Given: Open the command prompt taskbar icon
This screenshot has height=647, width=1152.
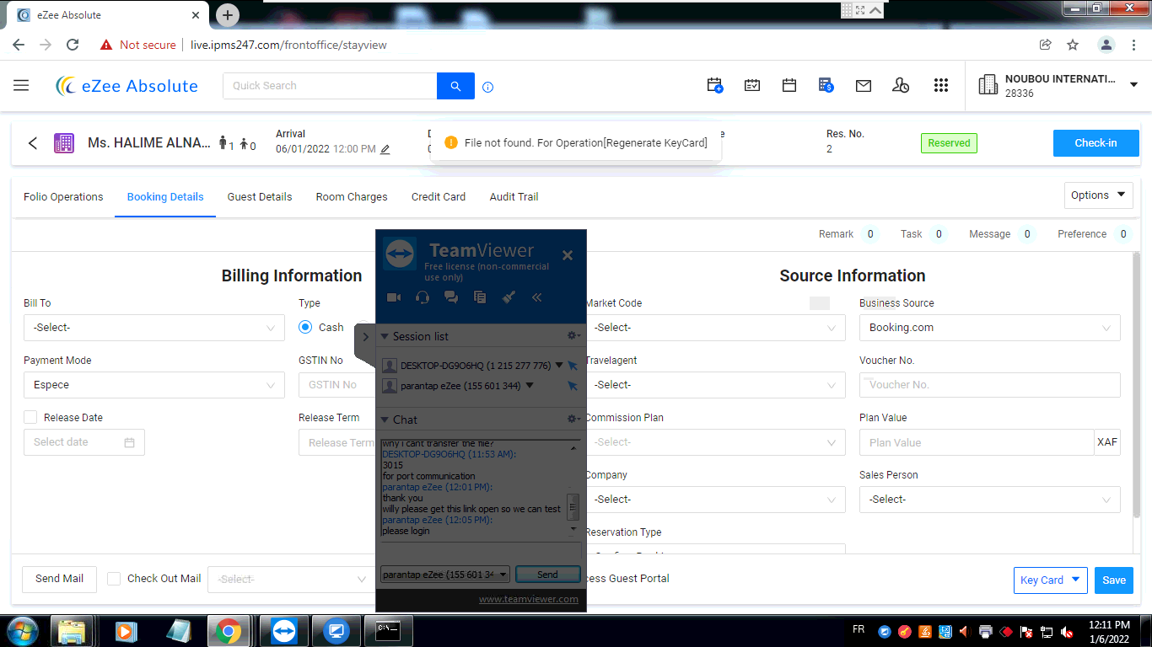Looking at the screenshot, I should (x=388, y=630).
